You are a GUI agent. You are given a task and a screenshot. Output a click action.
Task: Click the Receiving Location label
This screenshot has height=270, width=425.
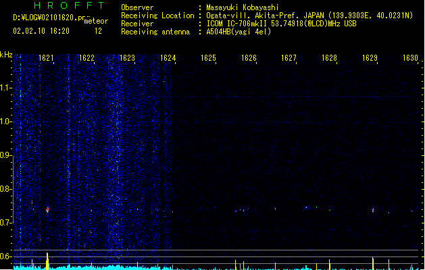click(x=157, y=16)
